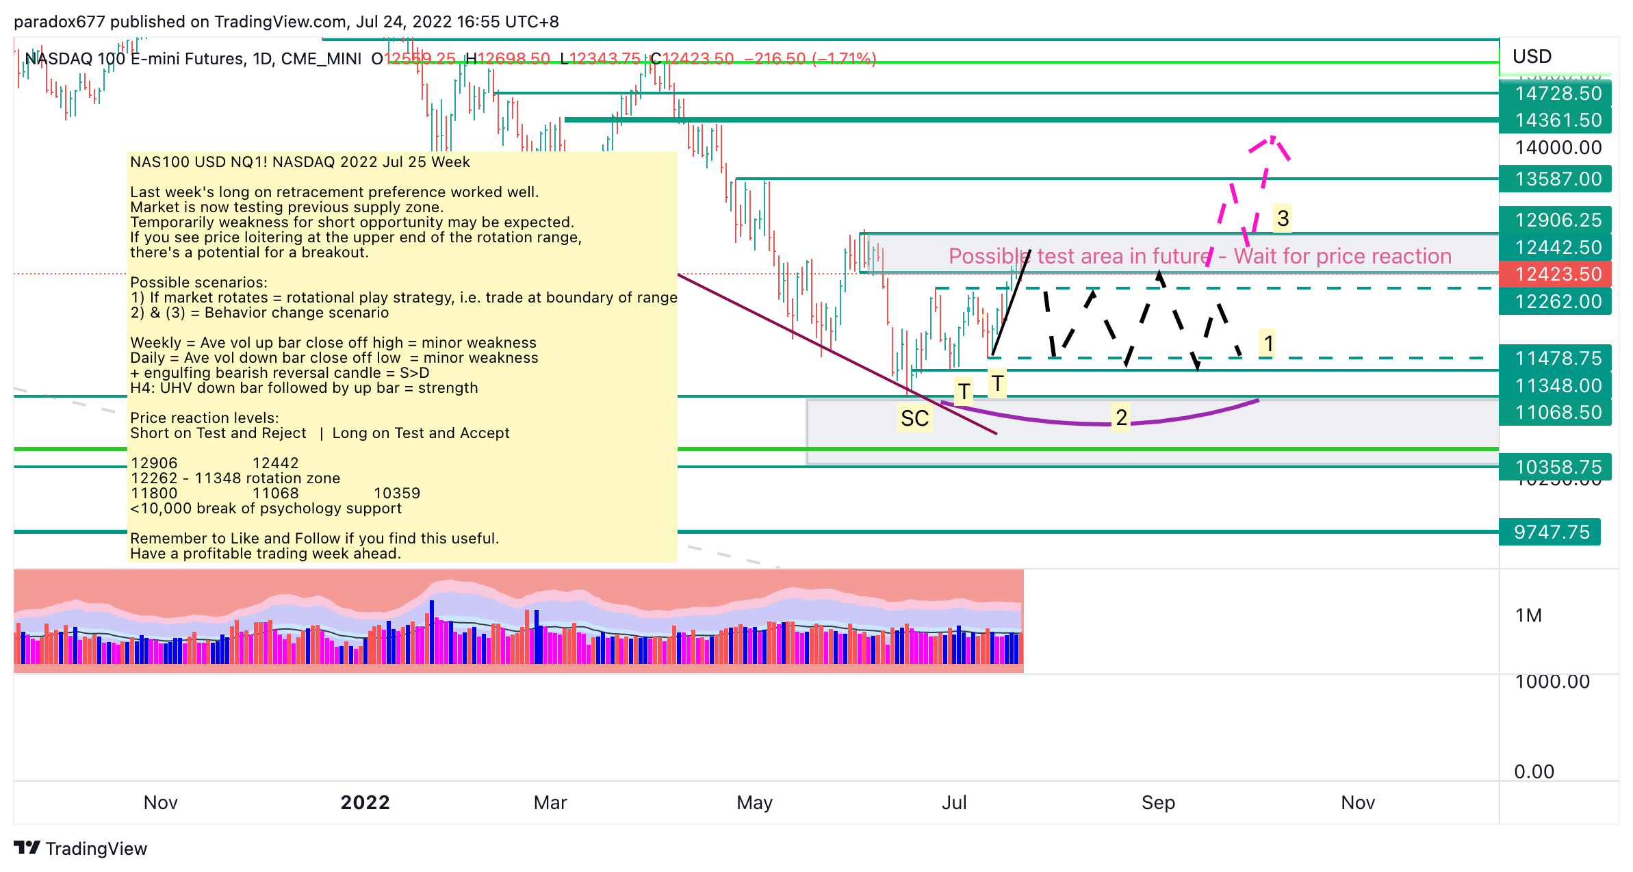Click the scenario 2 number label

[x=1121, y=417]
